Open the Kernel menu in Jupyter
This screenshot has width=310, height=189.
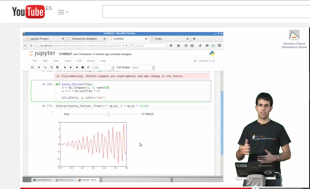pyautogui.click(x=91, y=61)
